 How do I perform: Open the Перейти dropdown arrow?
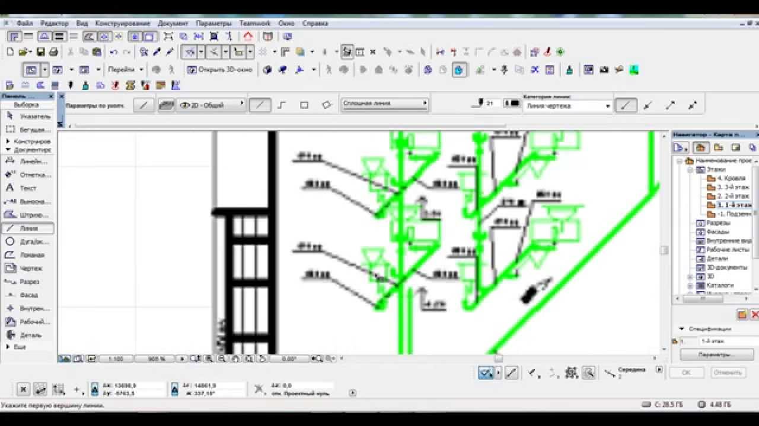(x=141, y=70)
